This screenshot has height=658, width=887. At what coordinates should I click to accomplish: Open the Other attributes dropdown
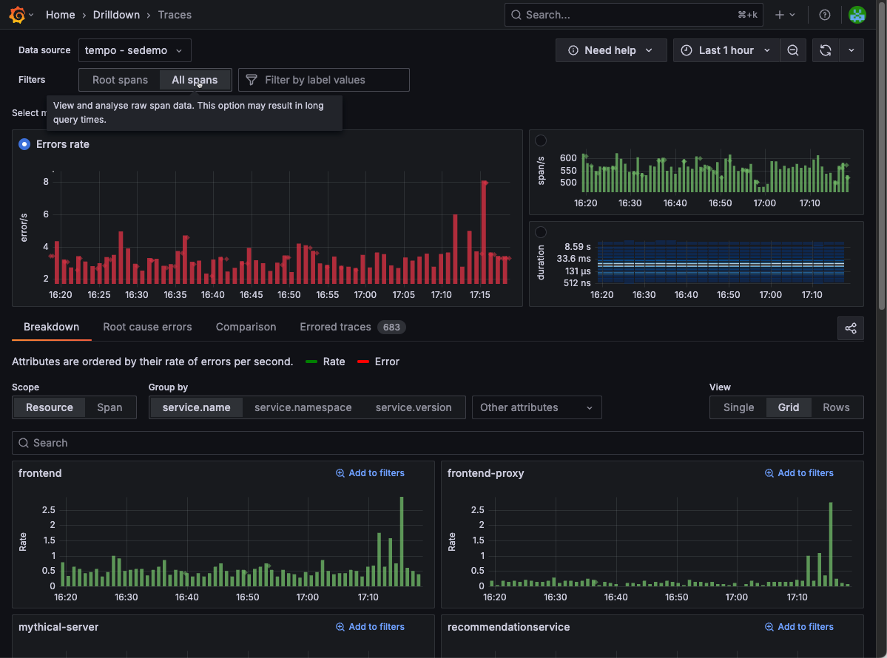pos(536,407)
